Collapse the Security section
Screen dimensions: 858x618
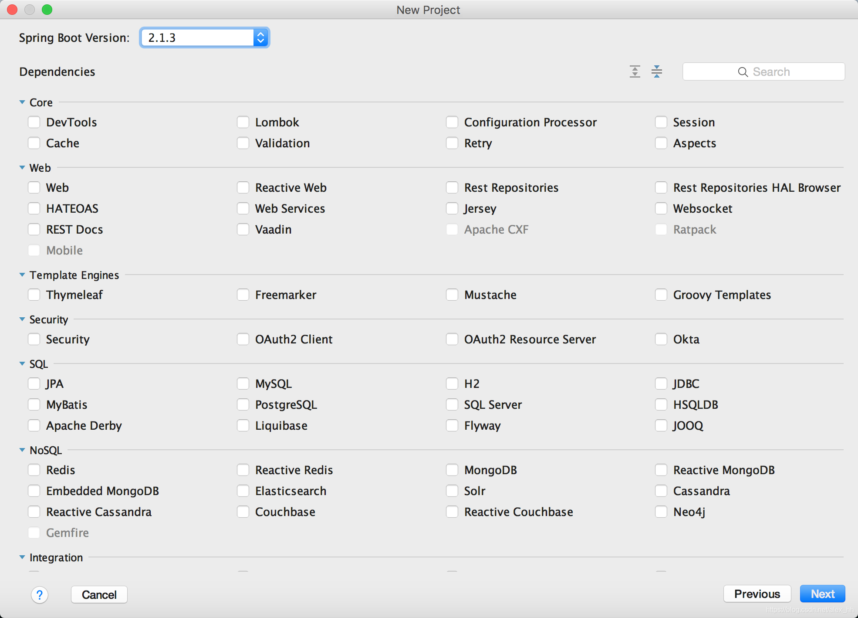click(x=22, y=319)
